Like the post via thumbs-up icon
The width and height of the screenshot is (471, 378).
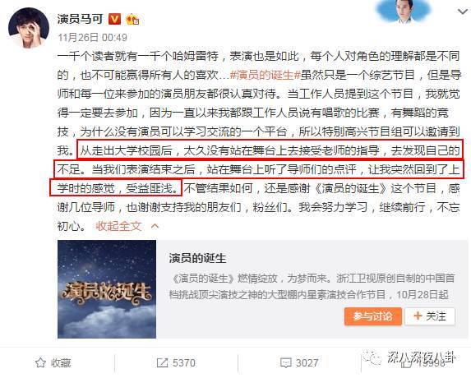click(407, 363)
